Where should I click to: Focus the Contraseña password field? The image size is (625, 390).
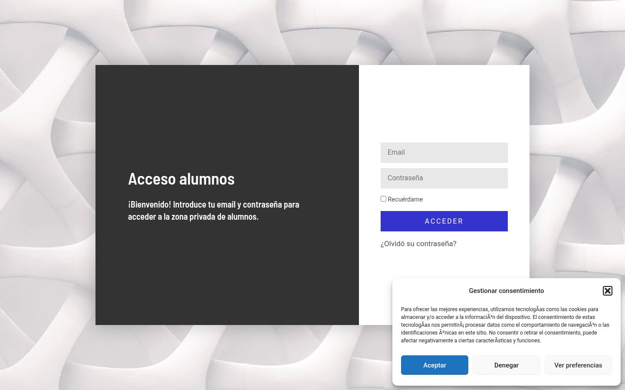[x=444, y=178]
